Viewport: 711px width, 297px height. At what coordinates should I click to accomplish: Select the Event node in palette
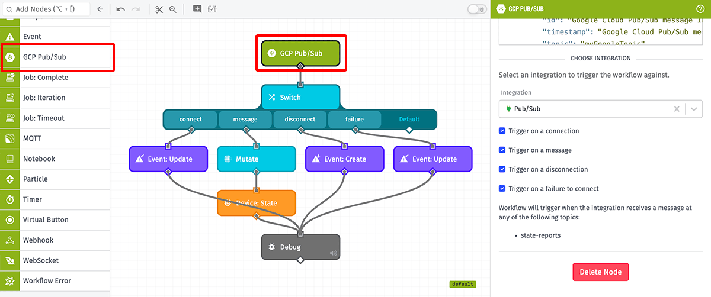coord(55,37)
